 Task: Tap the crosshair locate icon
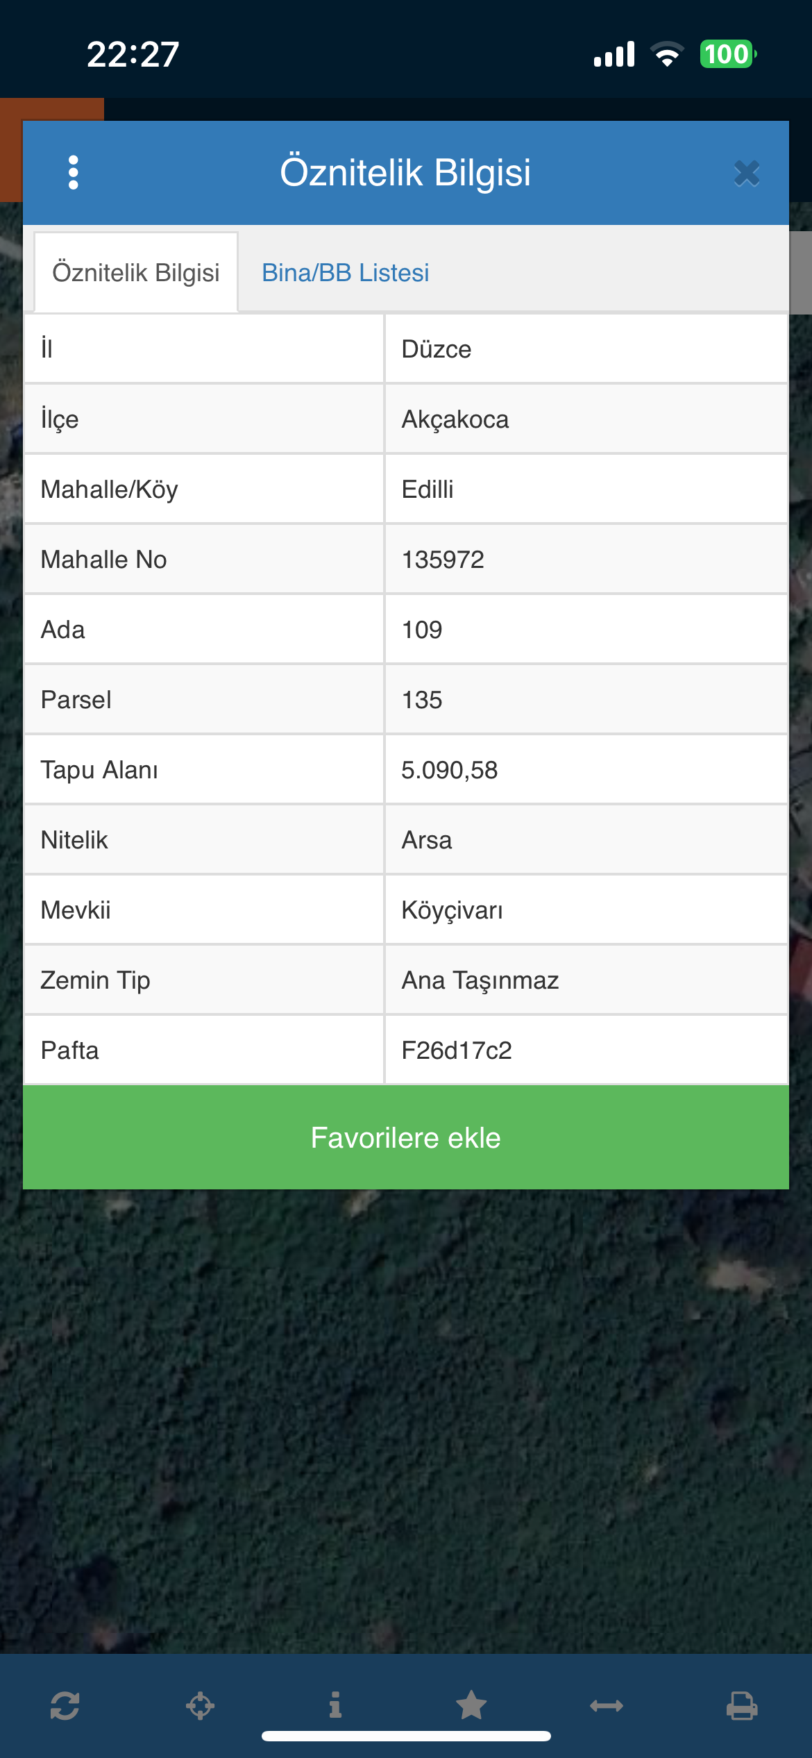pos(200,1705)
